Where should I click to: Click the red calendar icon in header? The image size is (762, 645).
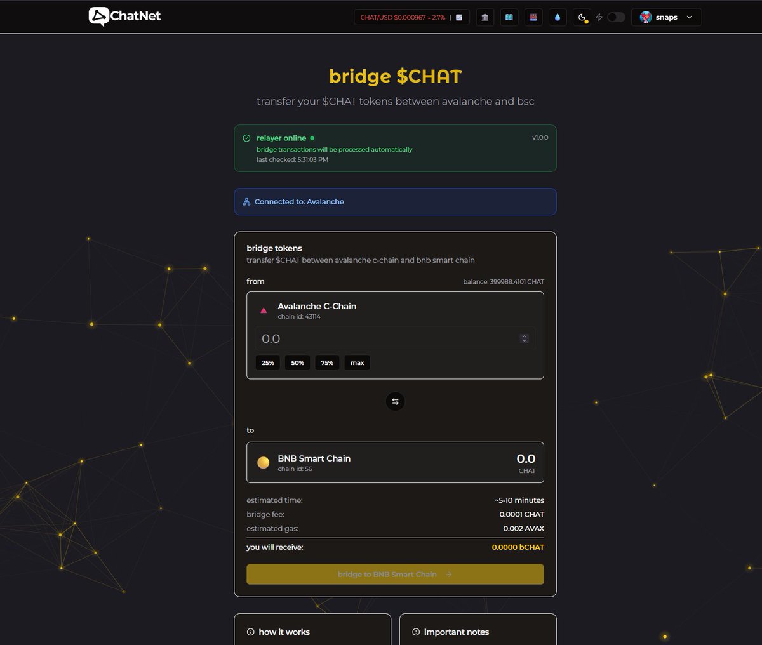click(533, 17)
